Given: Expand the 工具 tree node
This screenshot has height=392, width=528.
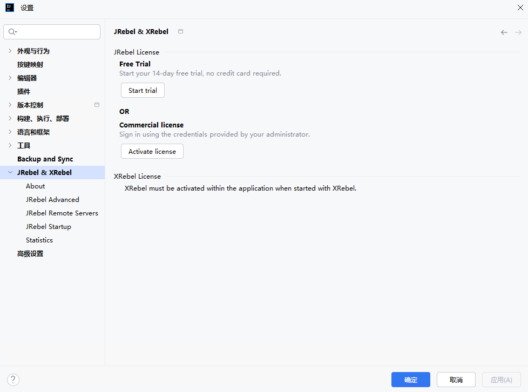Looking at the screenshot, I should pos(10,145).
